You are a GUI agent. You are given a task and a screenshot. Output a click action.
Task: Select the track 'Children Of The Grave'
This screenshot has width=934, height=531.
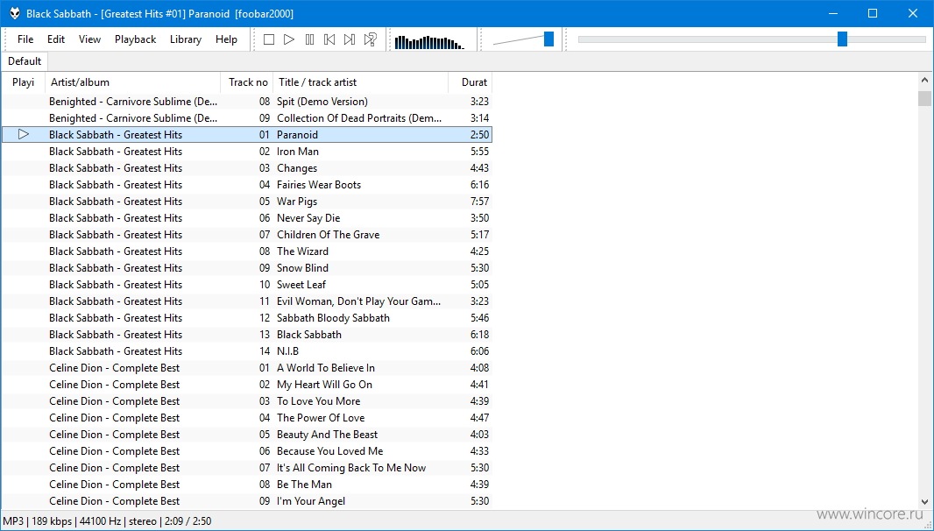point(246,235)
